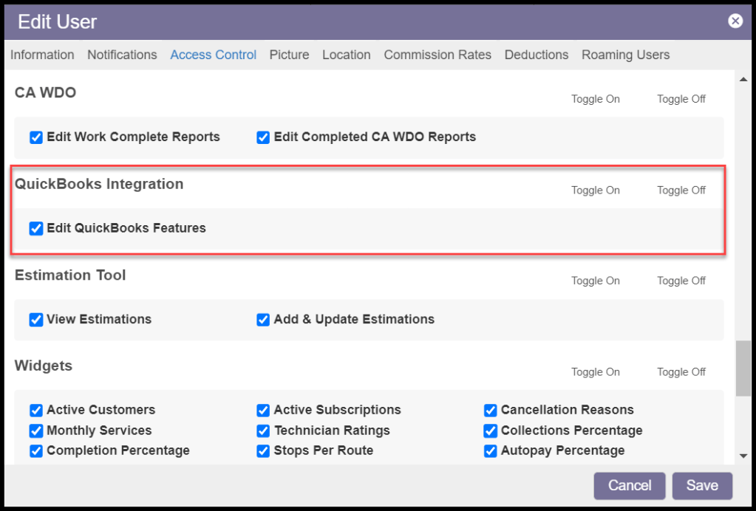The height and width of the screenshot is (511, 756).
Task: Click Toggle Off for Widgets section
Action: [x=681, y=372]
